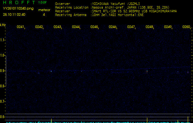Click the yellow meteor label
The width and height of the screenshot is (193, 123).
[x=44, y=10]
